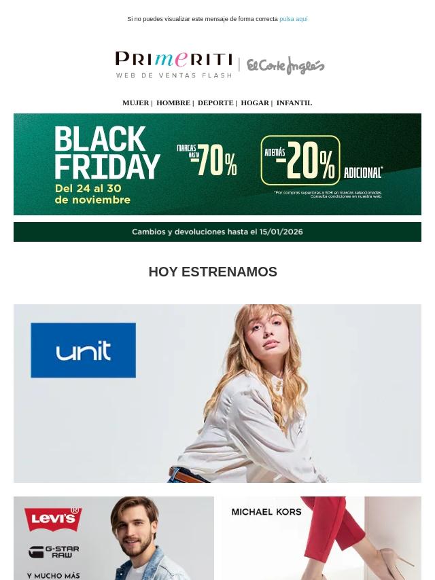The width and height of the screenshot is (435, 580).
Task: Open the INFANTIL category
Action: (x=294, y=103)
